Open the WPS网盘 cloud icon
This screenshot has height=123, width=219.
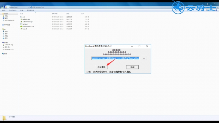3,25
